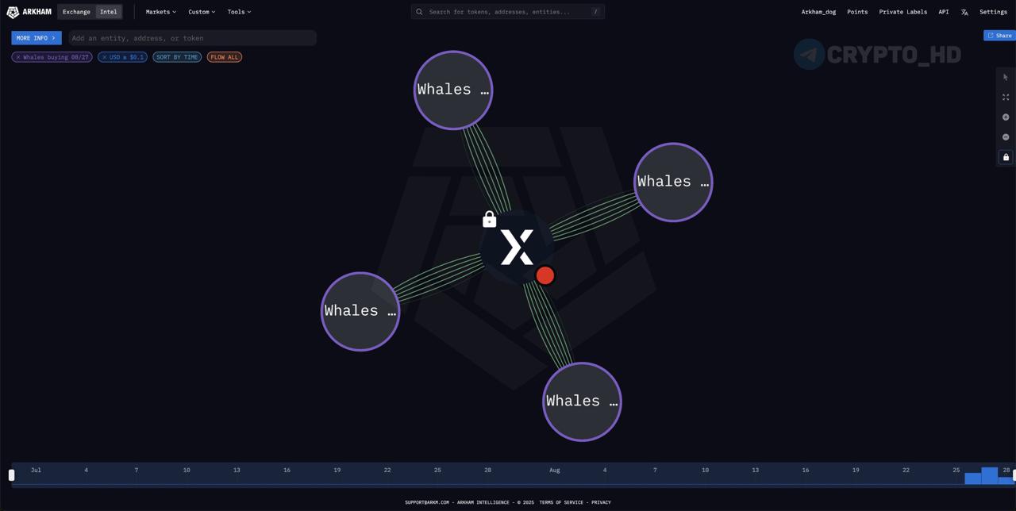Expand the Tools dropdown menu

tap(239, 12)
